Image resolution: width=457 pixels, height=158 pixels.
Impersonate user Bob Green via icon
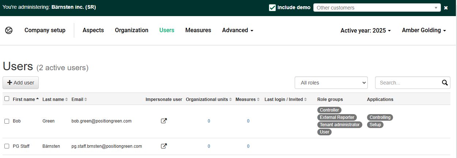(164, 121)
